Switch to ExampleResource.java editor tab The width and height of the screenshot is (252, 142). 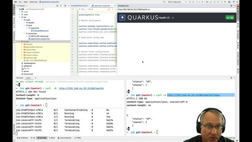(x=80, y=6)
